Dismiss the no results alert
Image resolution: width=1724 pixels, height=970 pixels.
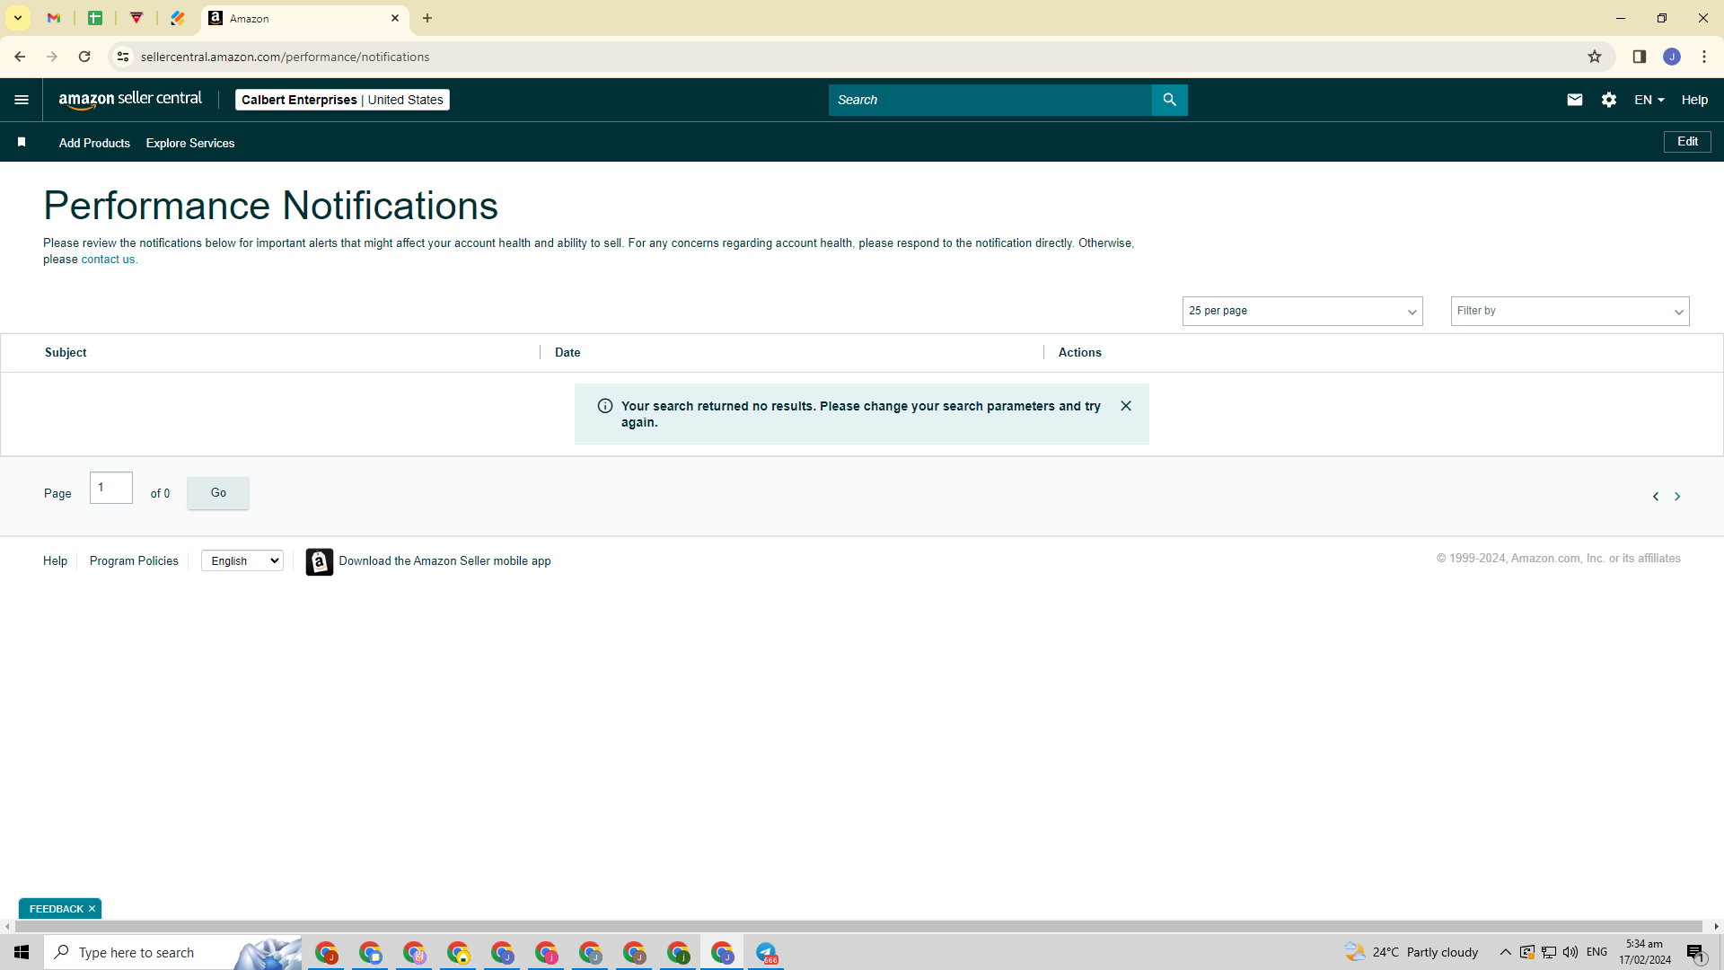pos(1126,406)
